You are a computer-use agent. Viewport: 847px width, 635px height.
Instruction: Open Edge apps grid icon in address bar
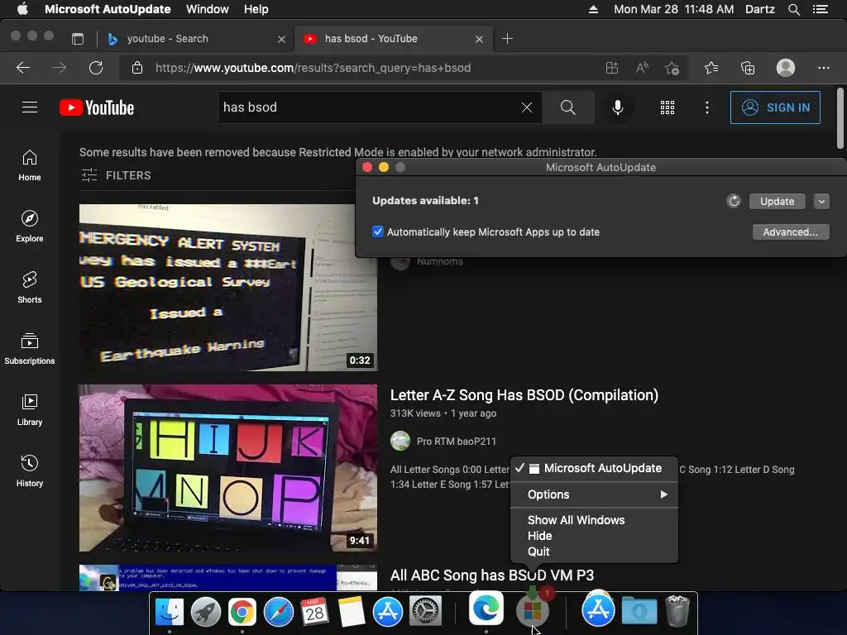pyautogui.click(x=612, y=68)
